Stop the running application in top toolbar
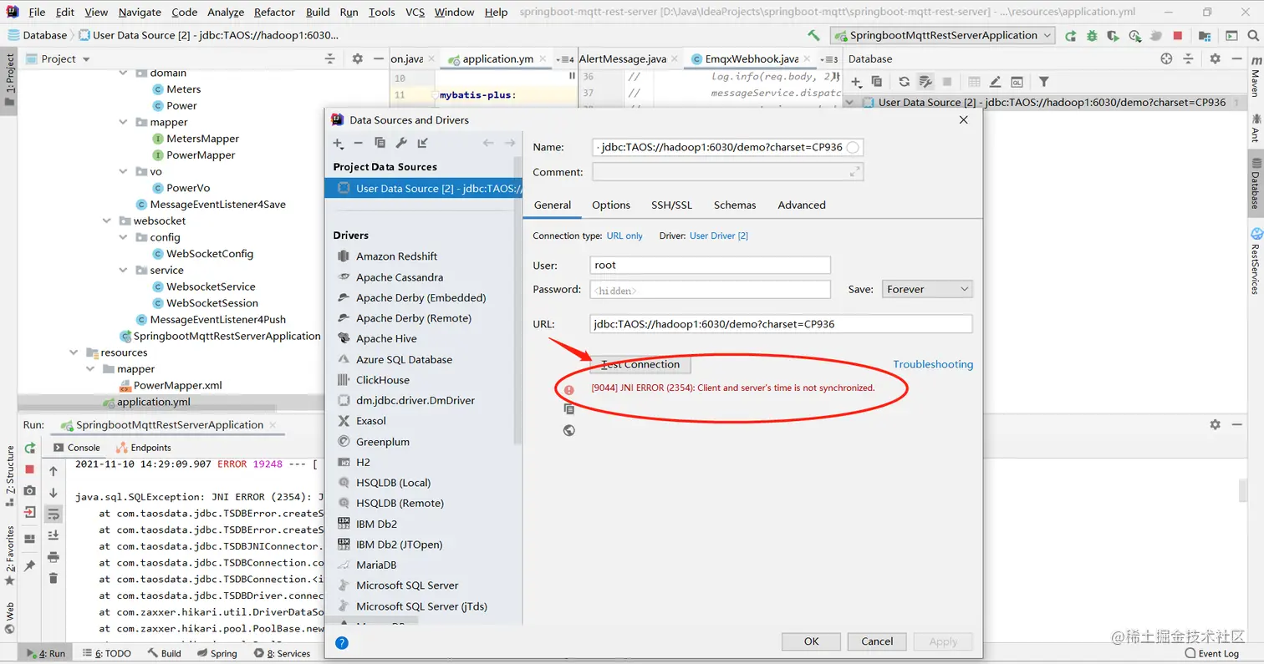 pos(1177,36)
